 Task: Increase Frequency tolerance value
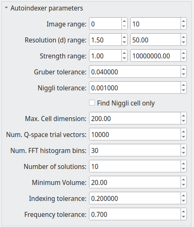click(184, 211)
